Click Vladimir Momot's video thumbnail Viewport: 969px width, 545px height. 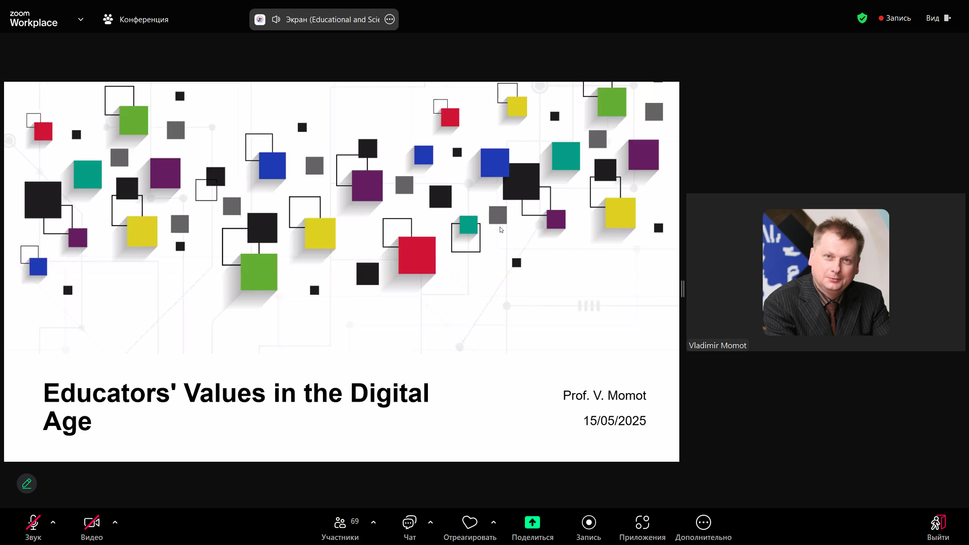[x=826, y=272]
